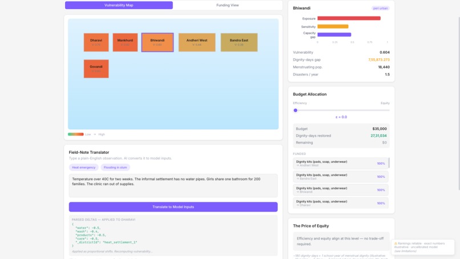Click the Bhiwandi district tile
This screenshot has height=259, width=460.
[x=158, y=42]
